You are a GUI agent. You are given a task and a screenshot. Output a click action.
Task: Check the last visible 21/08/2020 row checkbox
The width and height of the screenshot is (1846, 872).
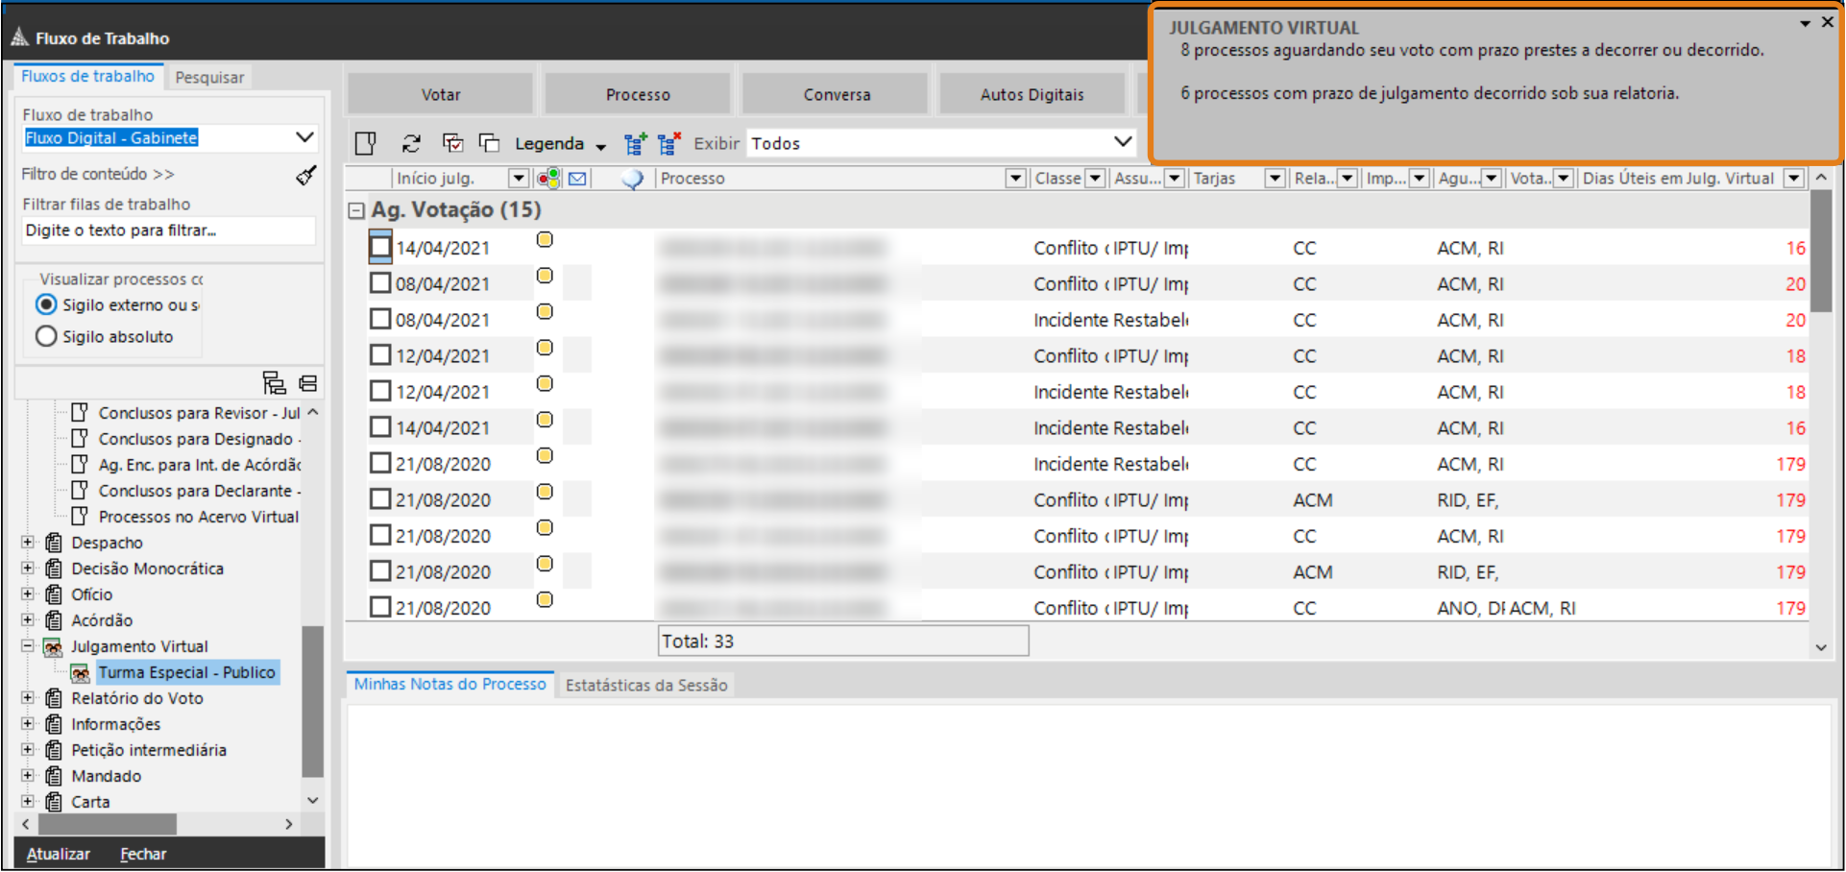380,607
